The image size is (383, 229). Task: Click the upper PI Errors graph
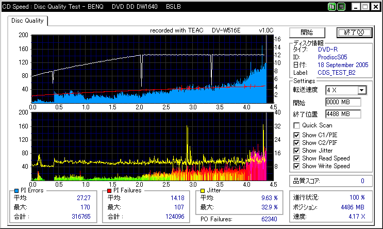(152, 69)
